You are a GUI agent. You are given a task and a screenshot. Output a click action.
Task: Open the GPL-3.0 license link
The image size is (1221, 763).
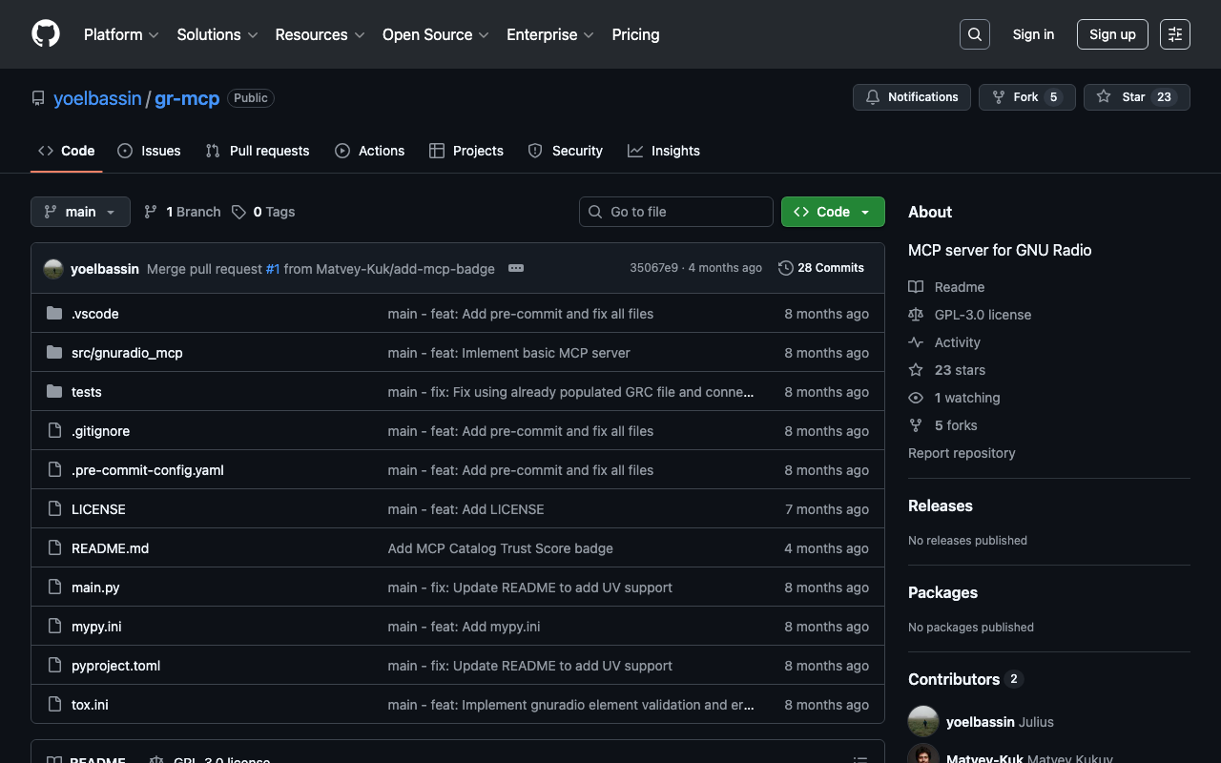[983, 315]
